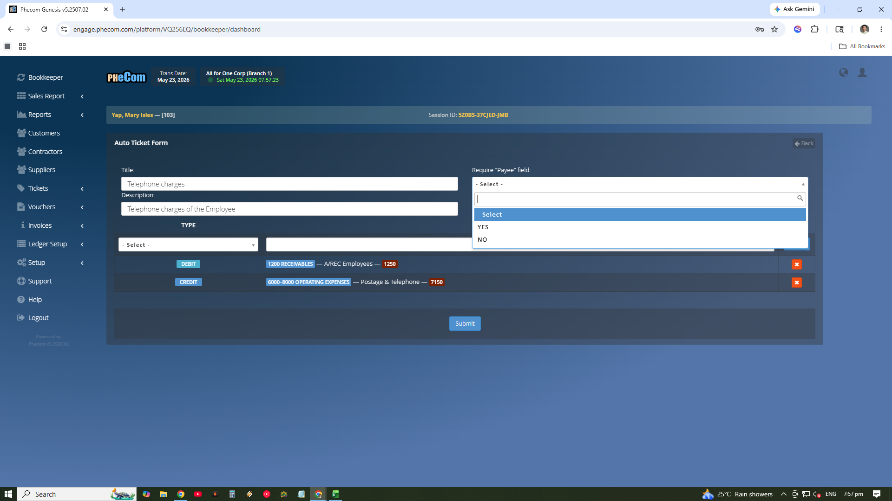892x501 pixels.
Task: Expand the Setup submenu chevron
Action: click(82, 263)
